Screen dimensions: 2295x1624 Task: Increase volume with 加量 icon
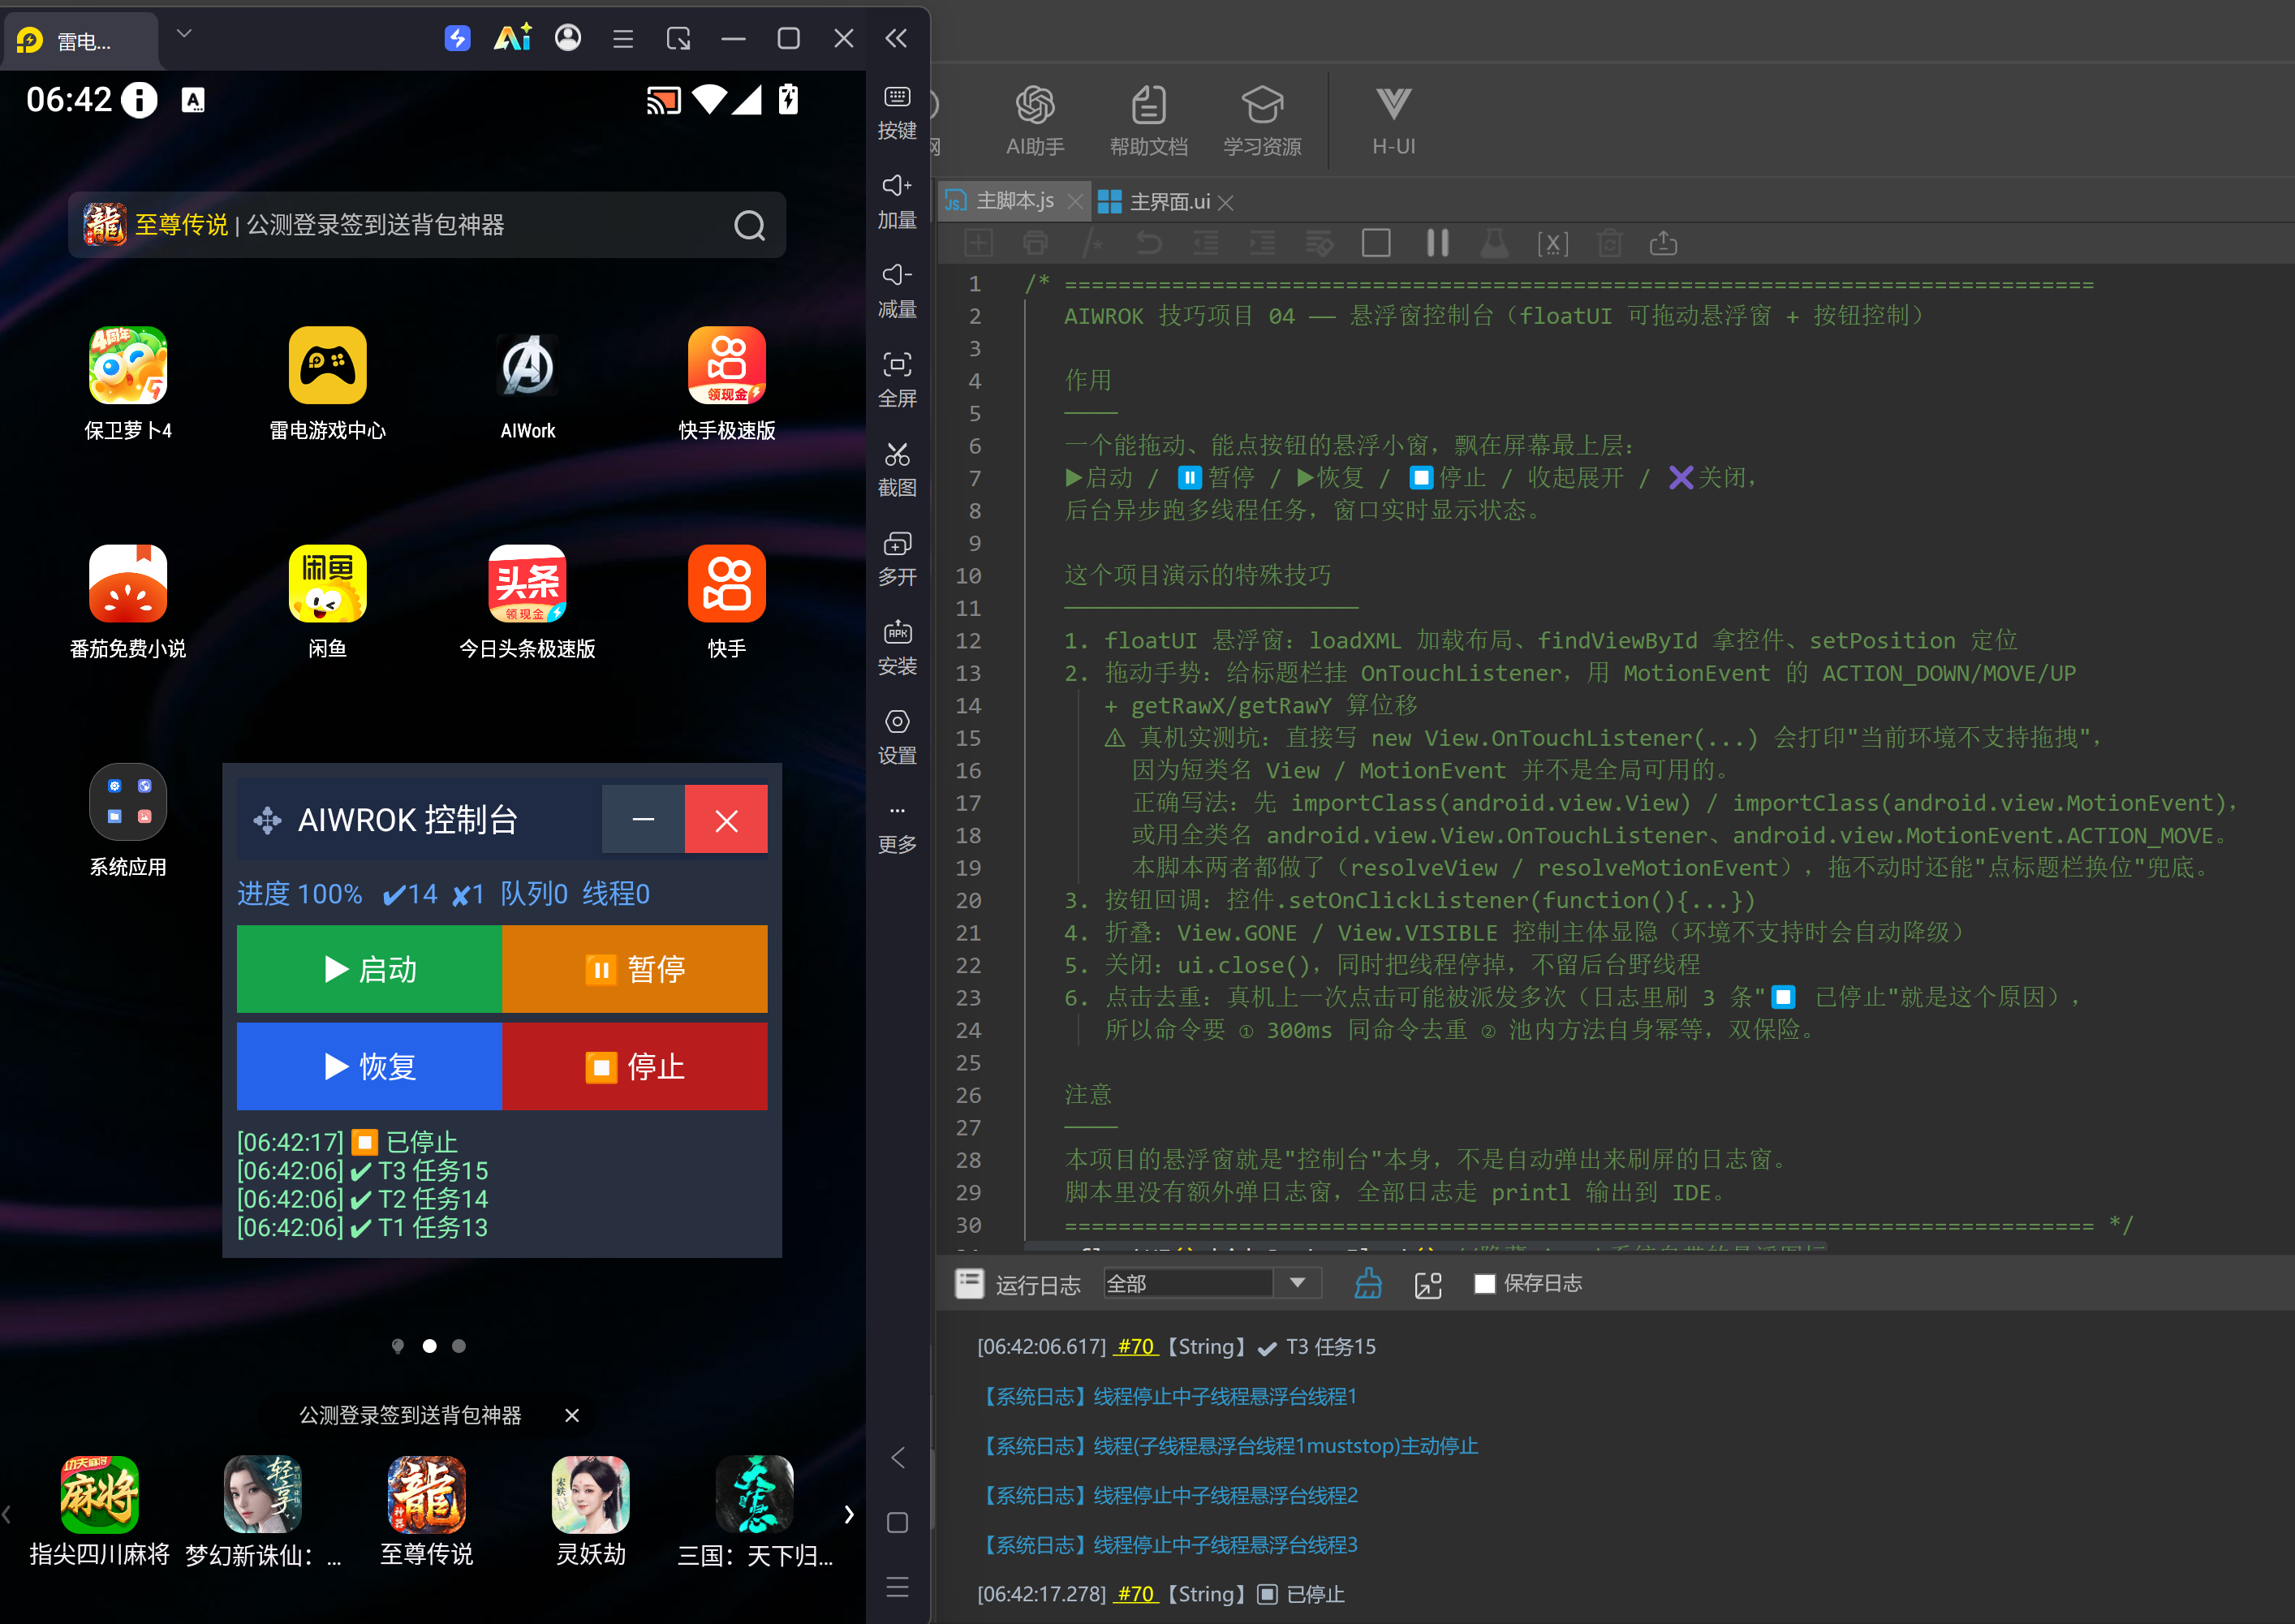pos(897,201)
